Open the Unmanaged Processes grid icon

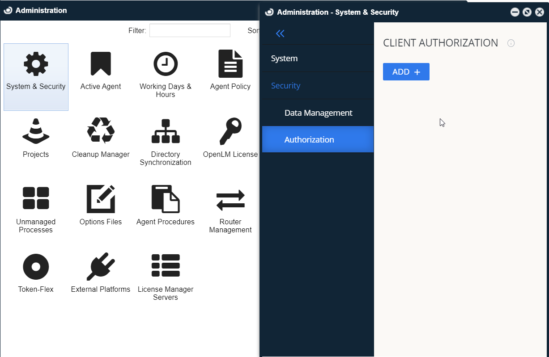click(36, 198)
